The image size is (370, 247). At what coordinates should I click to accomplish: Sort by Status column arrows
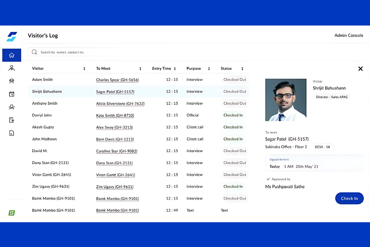pyautogui.click(x=242, y=69)
